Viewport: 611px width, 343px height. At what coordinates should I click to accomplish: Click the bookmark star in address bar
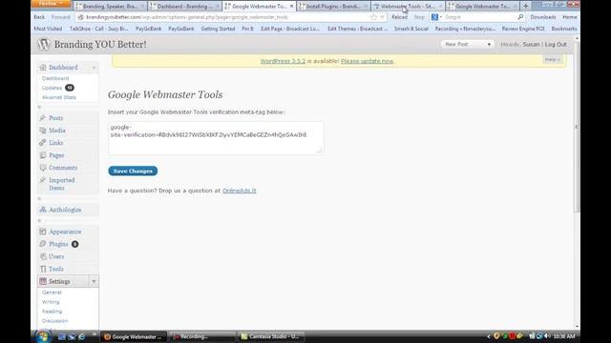[373, 17]
